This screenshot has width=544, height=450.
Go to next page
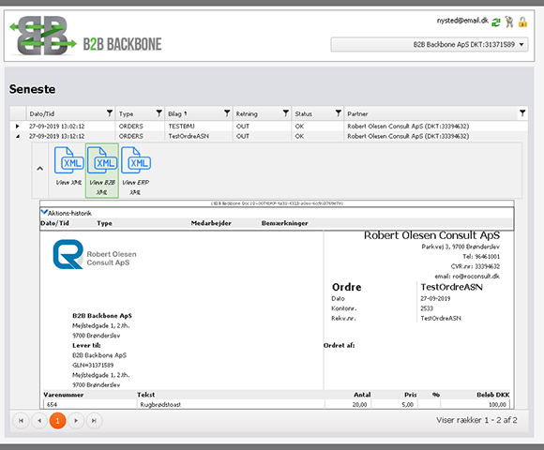click(76, 421)
